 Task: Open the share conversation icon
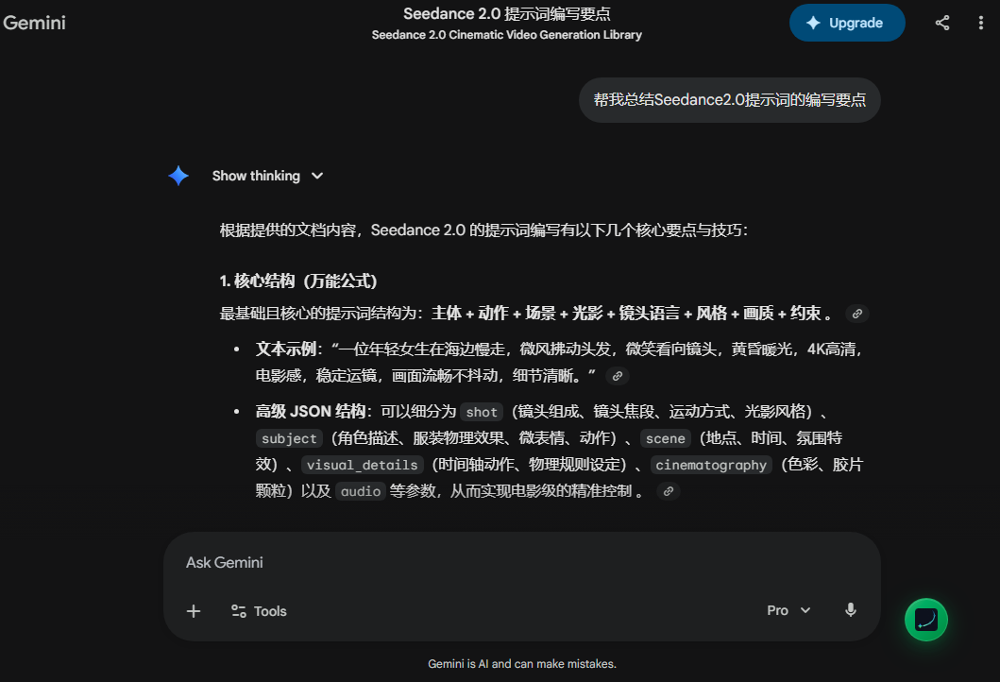point(942,23)
